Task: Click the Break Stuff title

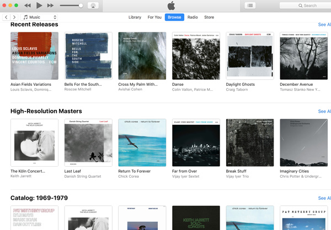Action: coord(236,171)
